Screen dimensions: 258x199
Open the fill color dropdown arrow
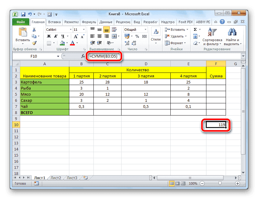tap(67, 43)
